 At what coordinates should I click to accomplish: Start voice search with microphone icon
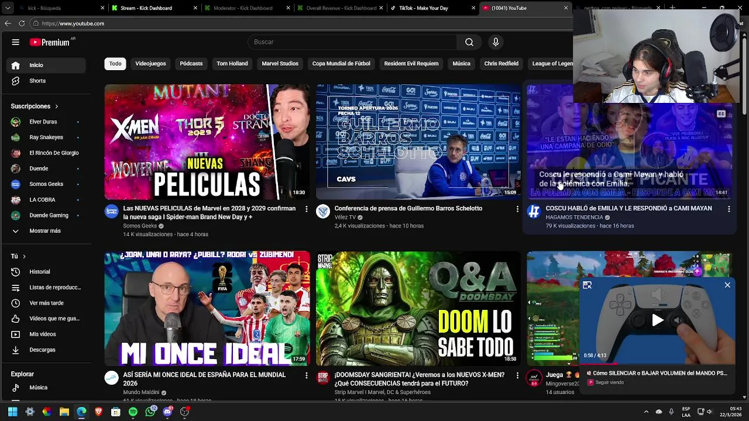coord(496,42)
